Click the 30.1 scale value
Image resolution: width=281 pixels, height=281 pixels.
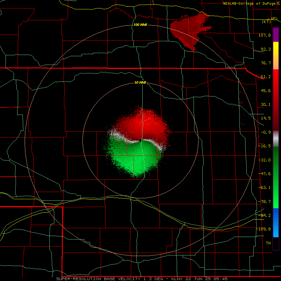(266, 105)
